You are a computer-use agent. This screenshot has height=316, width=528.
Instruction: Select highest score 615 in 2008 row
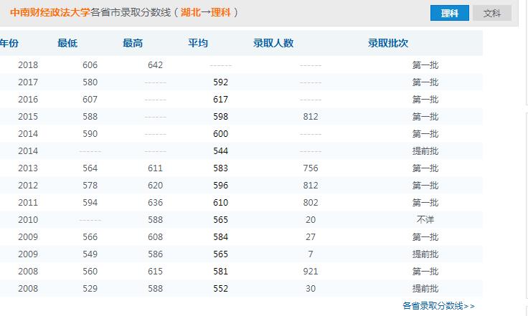tap(155, 271)
